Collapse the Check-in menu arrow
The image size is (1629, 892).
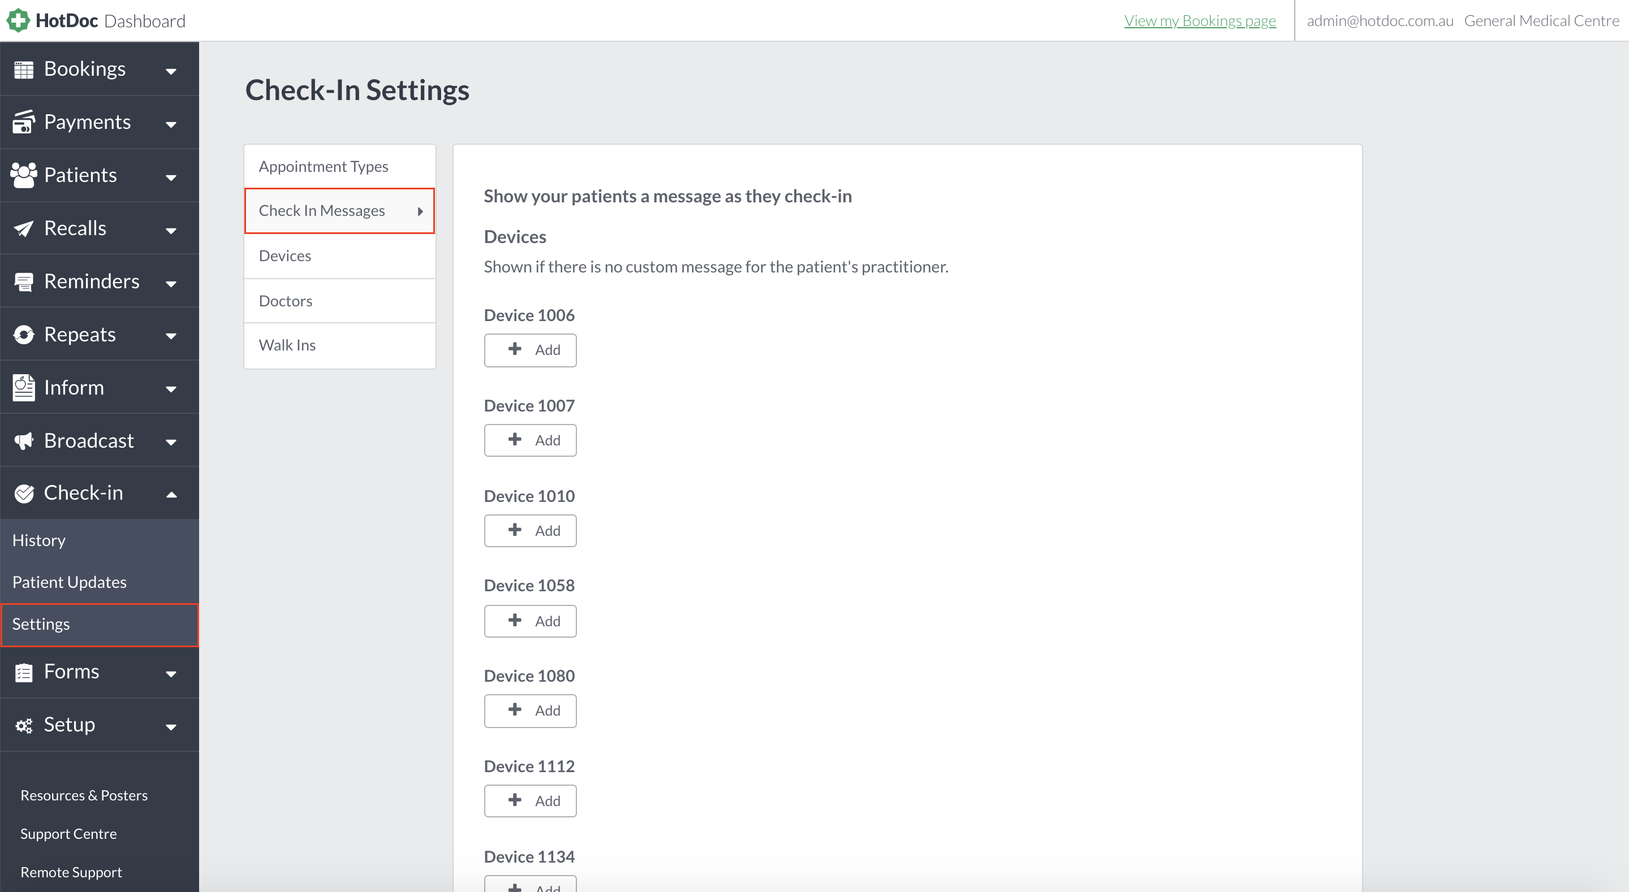click(171, 495)
